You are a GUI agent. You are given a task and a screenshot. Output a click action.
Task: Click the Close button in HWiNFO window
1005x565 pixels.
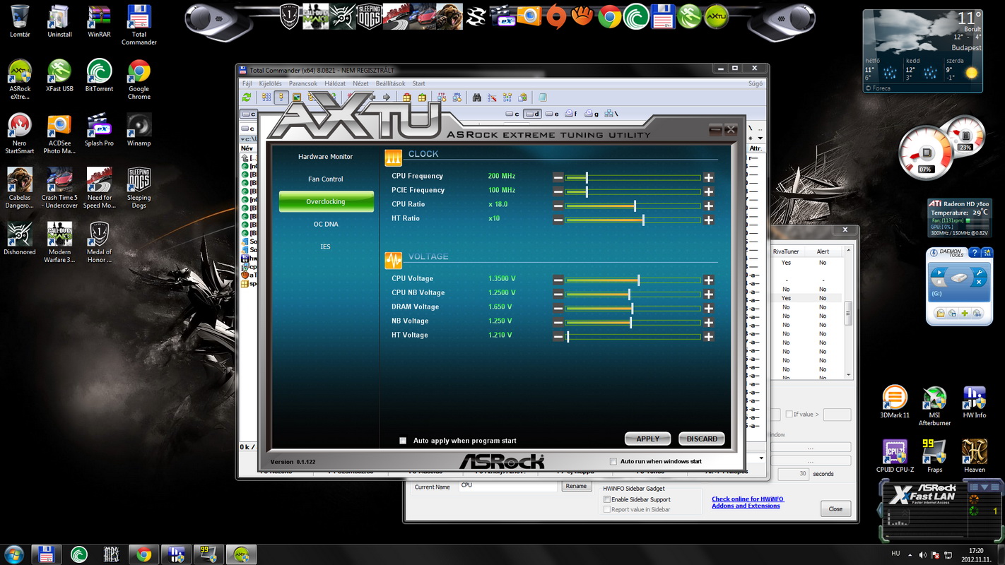click(x=835, y=509)
